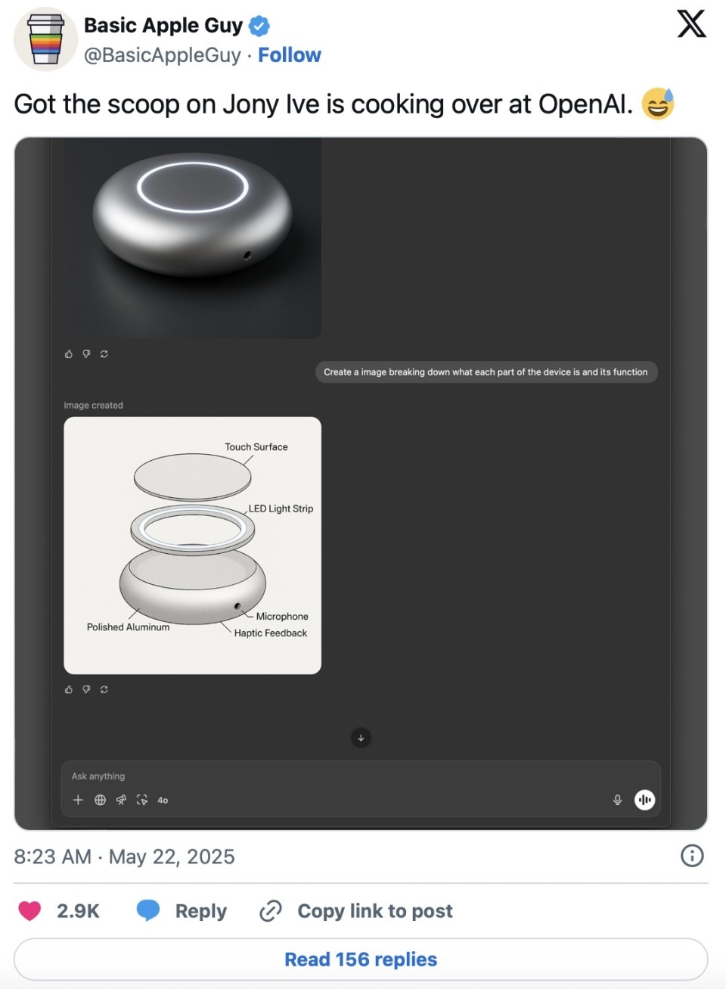
Task: Read 156 replies button
Action: [361, 959]
